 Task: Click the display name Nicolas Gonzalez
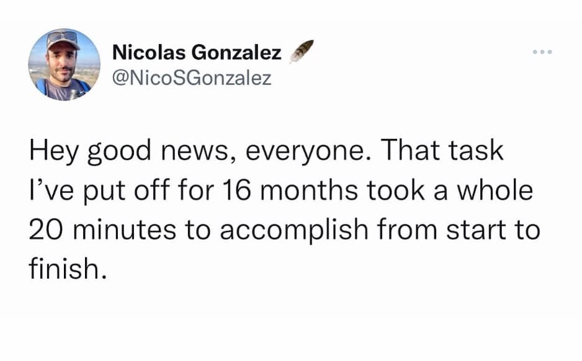pyautogui.click(x=196, y=54)
